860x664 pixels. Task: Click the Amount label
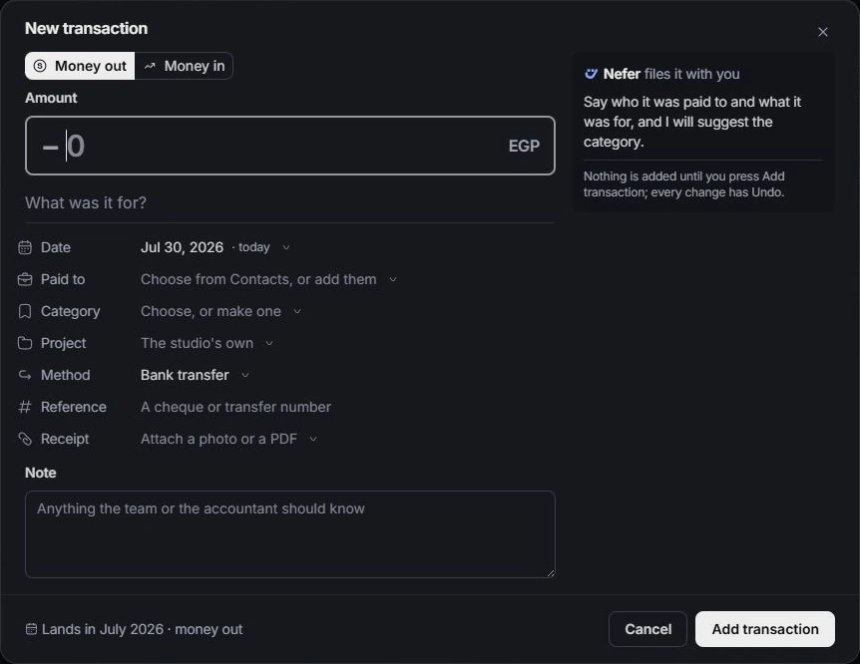point(51,98)
